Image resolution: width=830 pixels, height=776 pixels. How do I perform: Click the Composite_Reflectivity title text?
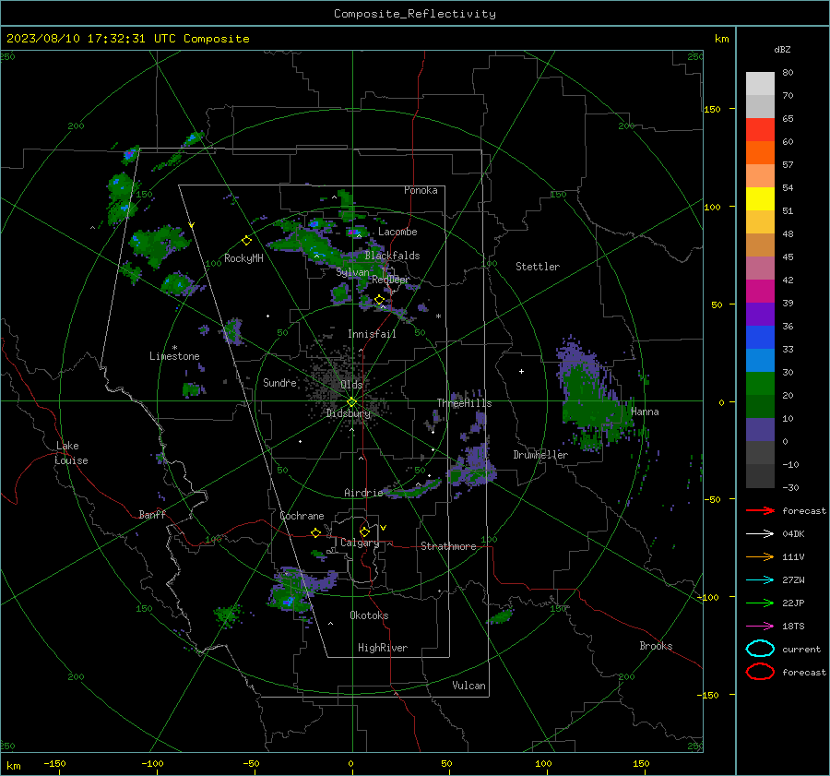click(x=415, y=14)
